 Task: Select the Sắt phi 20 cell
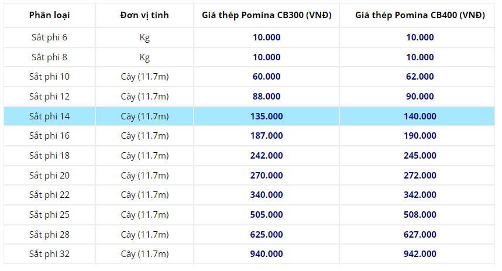pyautogui.click(x=49, y=175)
